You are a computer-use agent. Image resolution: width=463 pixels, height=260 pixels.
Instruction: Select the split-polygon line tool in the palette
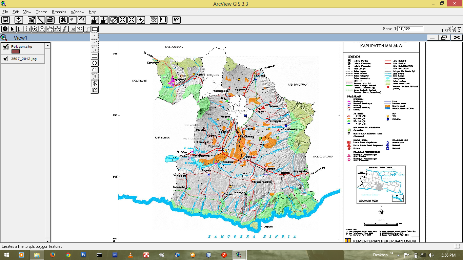pyautogui.click(x=95, y=83)
